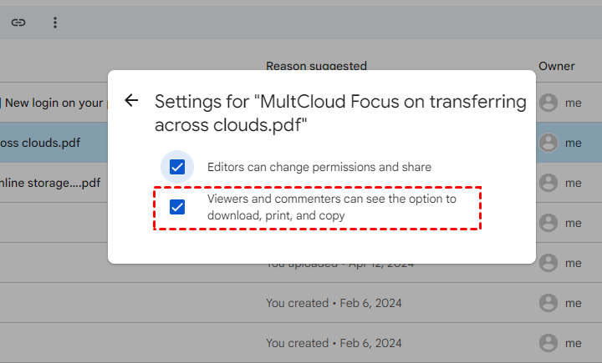Image resolution: width=602 pixels, height=363 pixels.
Task: Click owner avatar on the "oss clouds.pdf" row
Action: (548, 143)
